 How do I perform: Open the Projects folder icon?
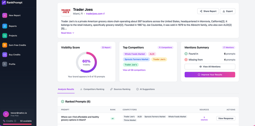[x=5, y=36]
